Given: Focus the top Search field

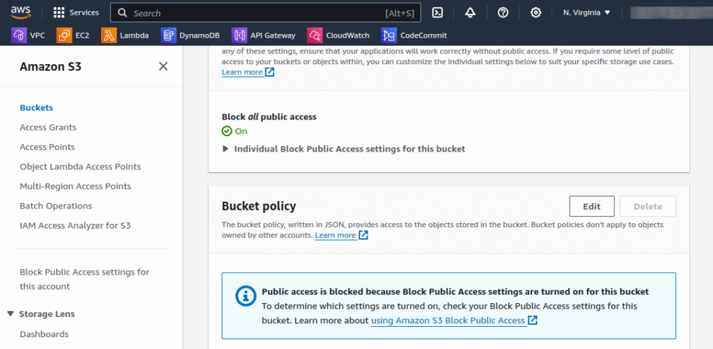Looking at the screenshot, I should point(265,13).
